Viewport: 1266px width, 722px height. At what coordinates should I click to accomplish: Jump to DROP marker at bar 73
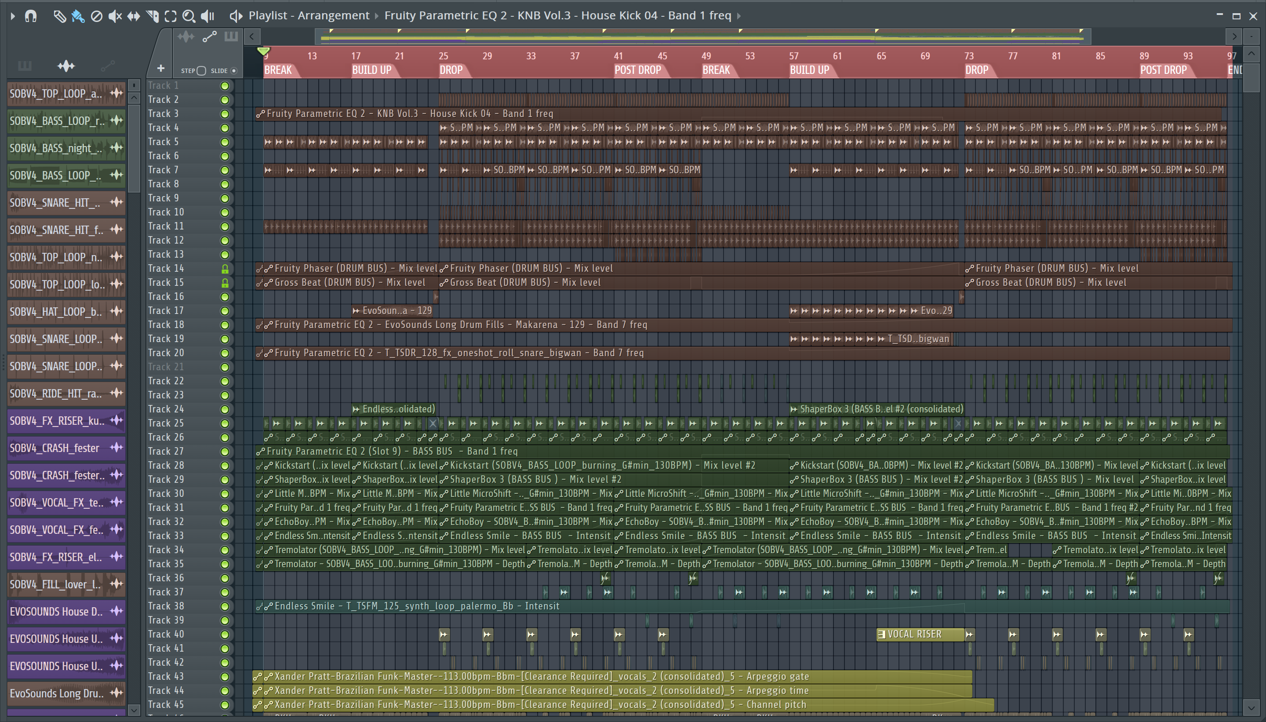(x=977, y=70)
